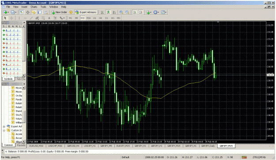Image resolution: width=276 pixels, height=160 pixels.
Task: Switch chart to M1 timeframe
Action: [x=70, y=18]
